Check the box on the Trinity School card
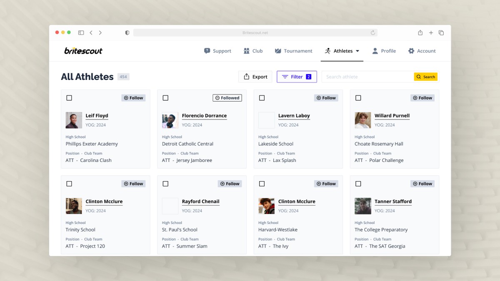500x281 pixels. pyautogui.click(x=69, y=184)
